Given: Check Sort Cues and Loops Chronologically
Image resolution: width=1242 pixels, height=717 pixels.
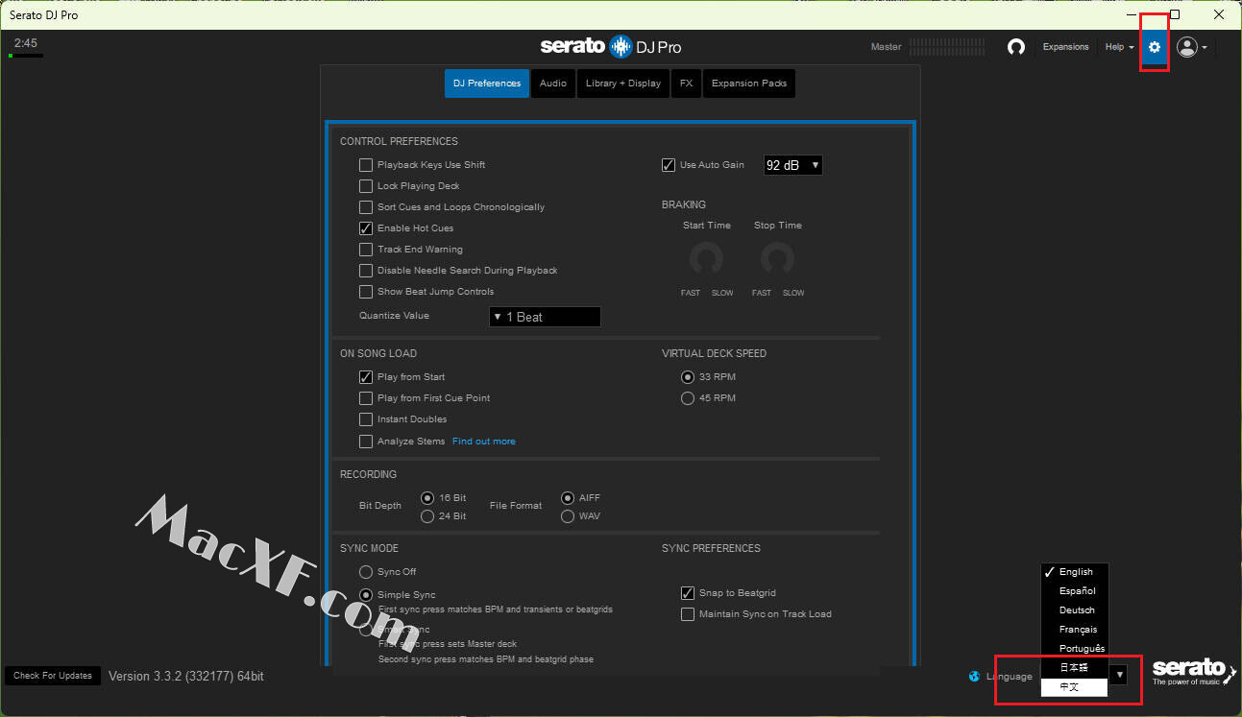Looking at the screenshot, I should pos(366,207).
